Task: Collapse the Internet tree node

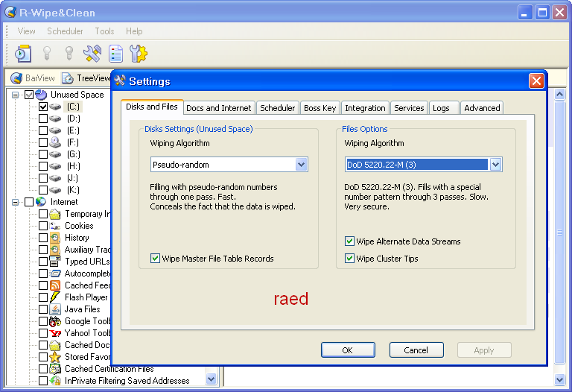Action: point(15,202)
